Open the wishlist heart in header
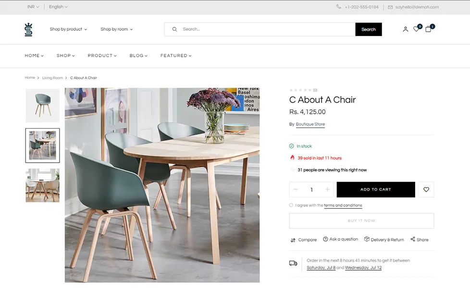Image resolution: width=470 pixels, height=288 pixels. (x=416, y=29)
